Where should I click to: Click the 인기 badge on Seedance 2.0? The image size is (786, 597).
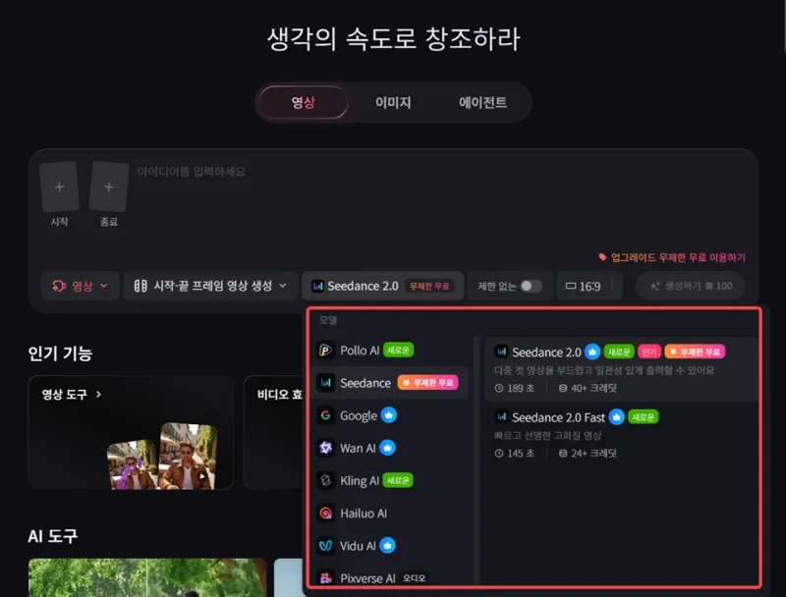coord(649,352)
